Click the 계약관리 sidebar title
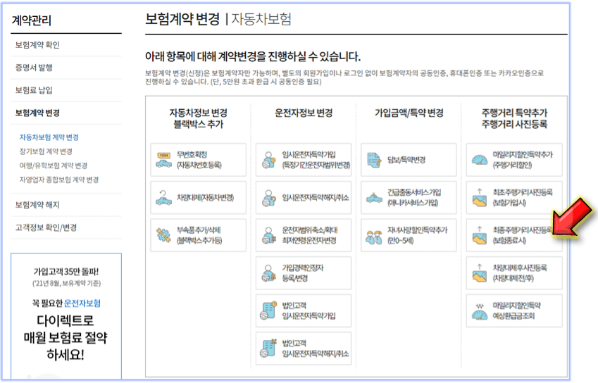 31,20
